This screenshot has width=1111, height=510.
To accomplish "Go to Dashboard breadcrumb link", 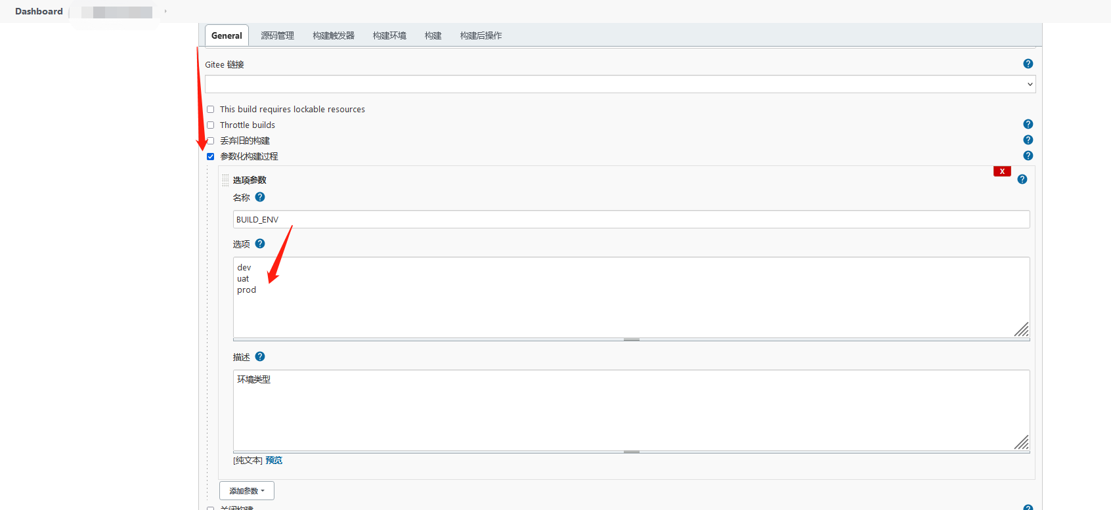I will pyautogui.click(x=39, y=11).
